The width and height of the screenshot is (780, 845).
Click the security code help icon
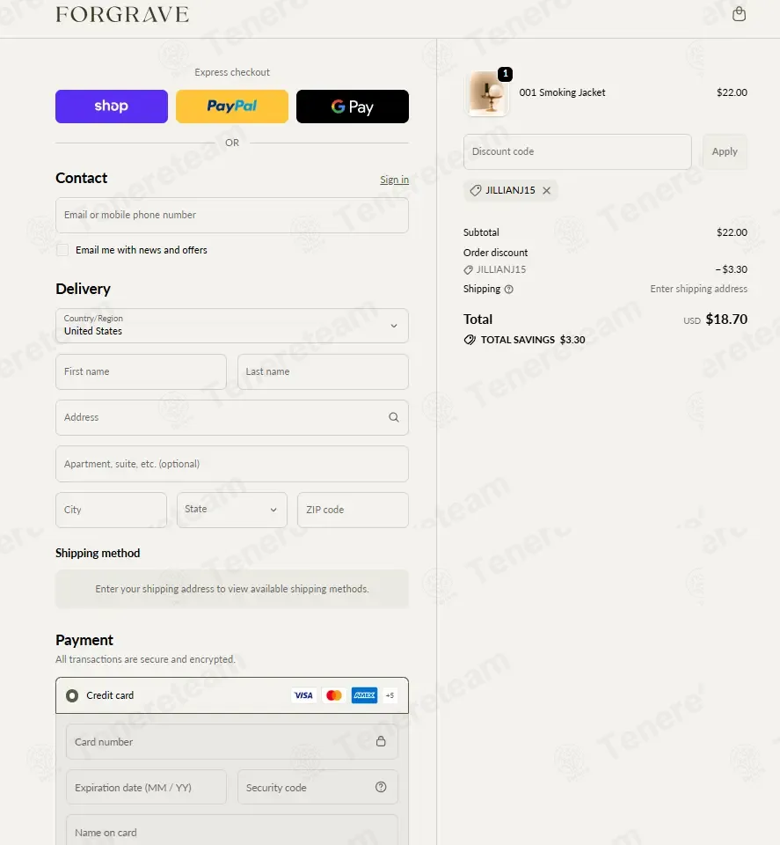tap(381, 787)
